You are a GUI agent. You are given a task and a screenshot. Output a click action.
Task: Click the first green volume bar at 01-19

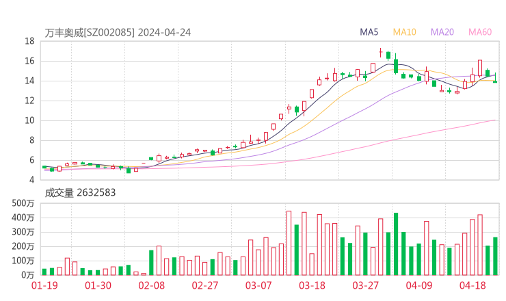click(x=44, y=272)
